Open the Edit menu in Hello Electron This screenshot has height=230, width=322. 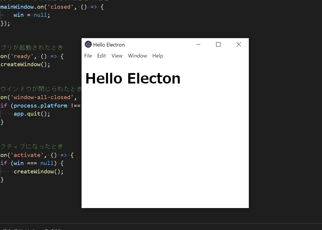click(x=102, y=56)
